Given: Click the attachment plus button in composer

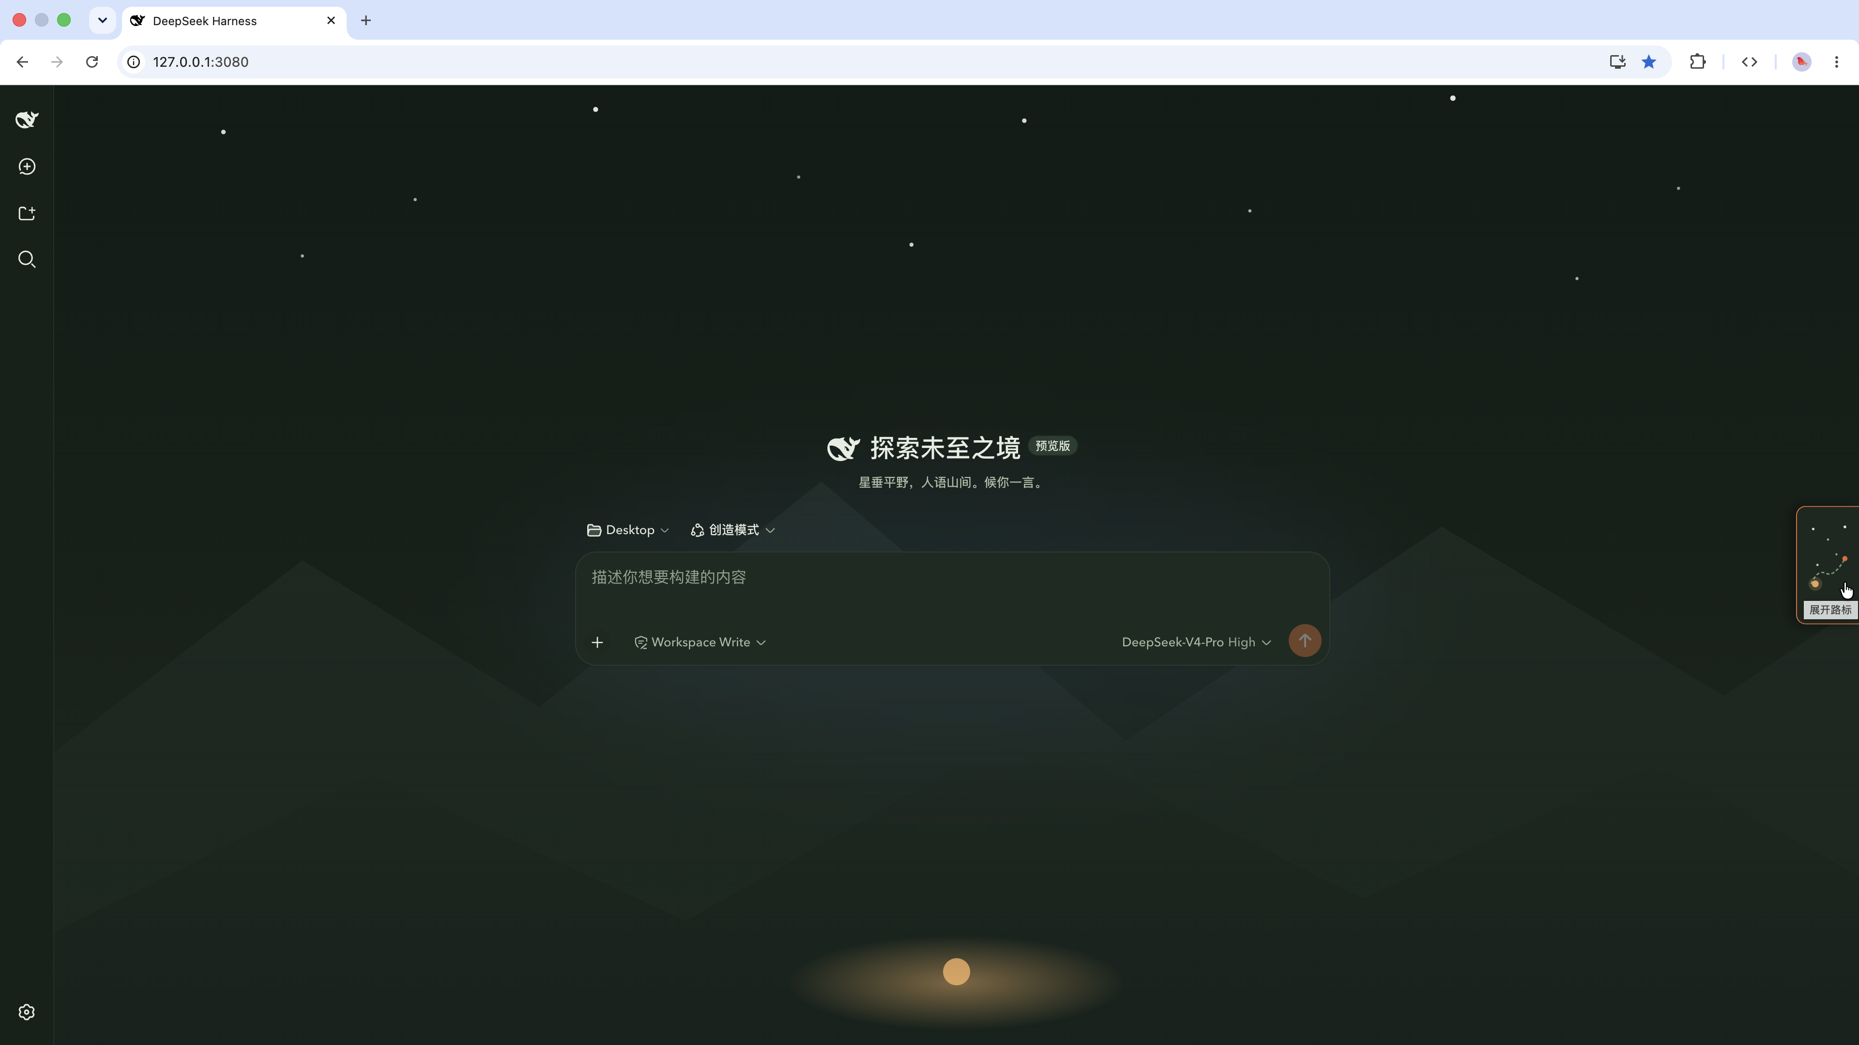Looking at the screenshot, I should click(597, 642).
